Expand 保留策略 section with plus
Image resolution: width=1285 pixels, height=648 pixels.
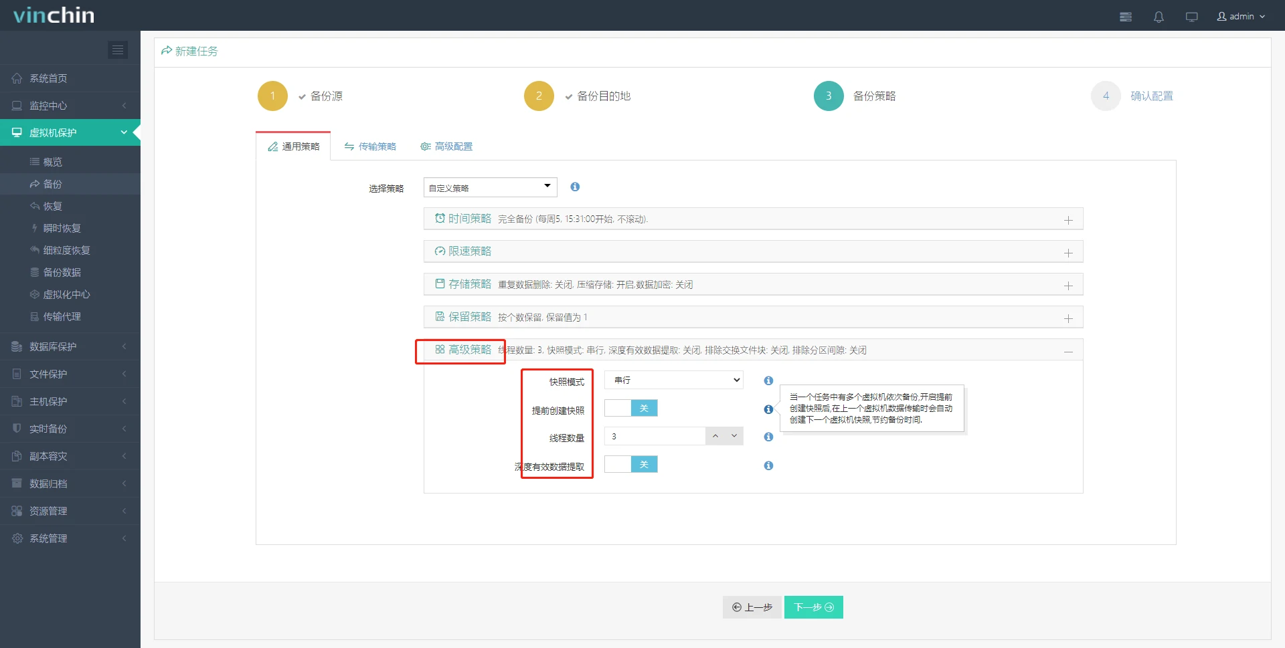pyautogui.click(x=1068, y=318)
